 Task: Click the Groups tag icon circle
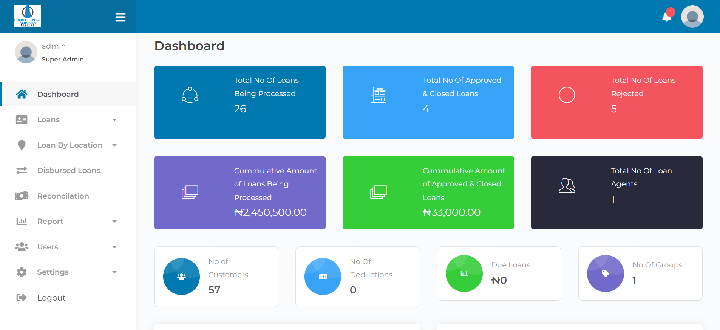pos(605,273)
